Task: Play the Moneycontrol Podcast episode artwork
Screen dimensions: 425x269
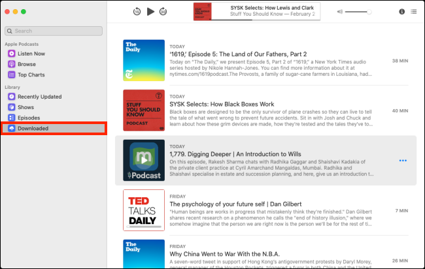Action: [x=144, y=160]
